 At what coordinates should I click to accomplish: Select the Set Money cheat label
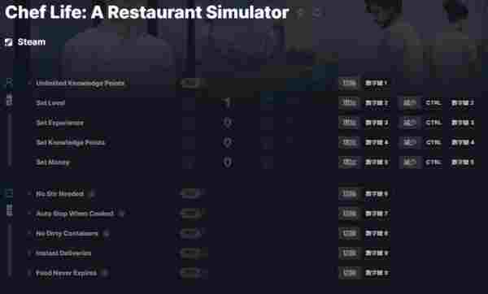(53, 162)
